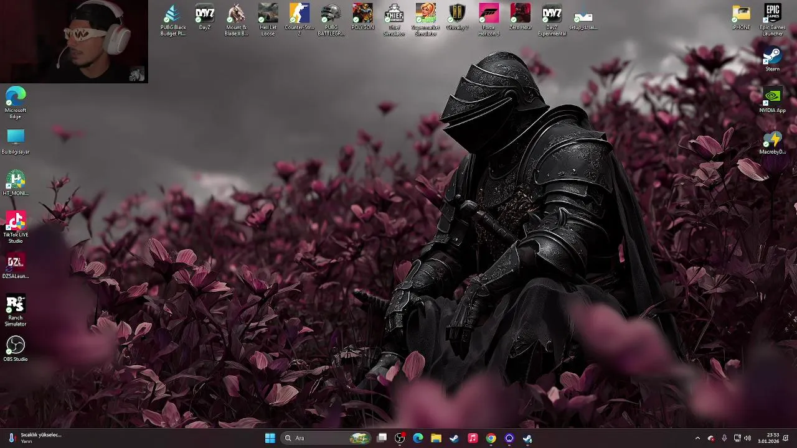The image size is (797, 448).
Task: Select the Chivalry 2 desktop shortcut
Action: click(x=457, y=17)
